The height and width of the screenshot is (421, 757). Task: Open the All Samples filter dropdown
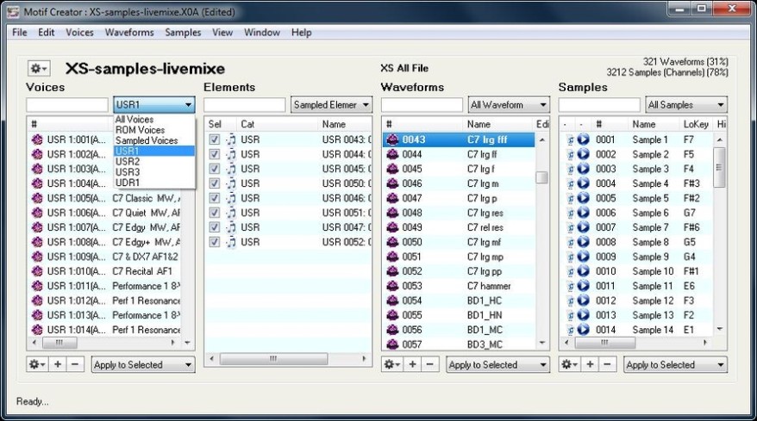click(x=686, y=105)
